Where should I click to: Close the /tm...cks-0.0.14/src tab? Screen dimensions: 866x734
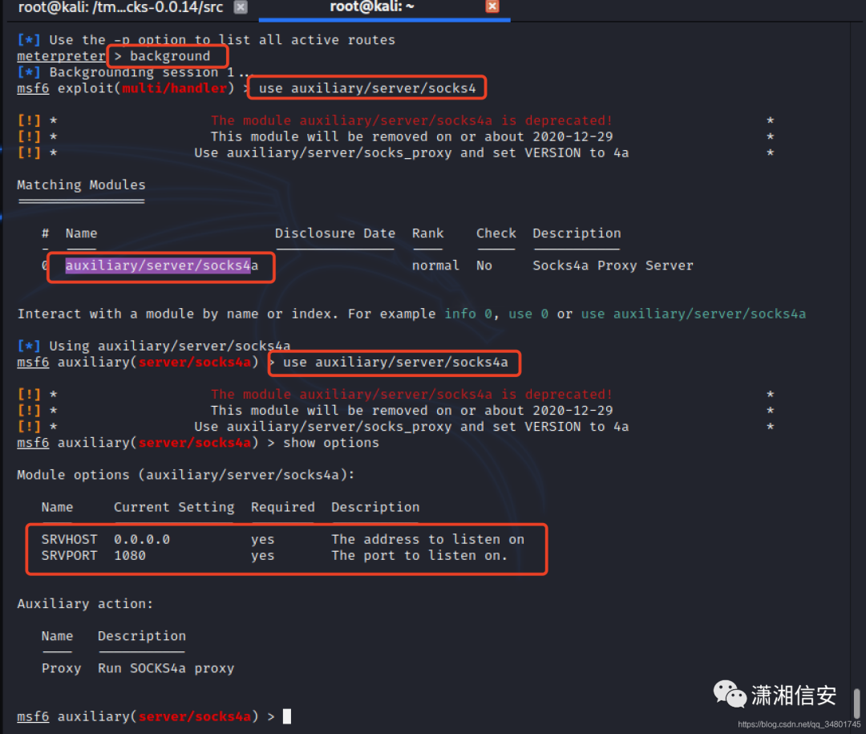(x=241, y=7)
